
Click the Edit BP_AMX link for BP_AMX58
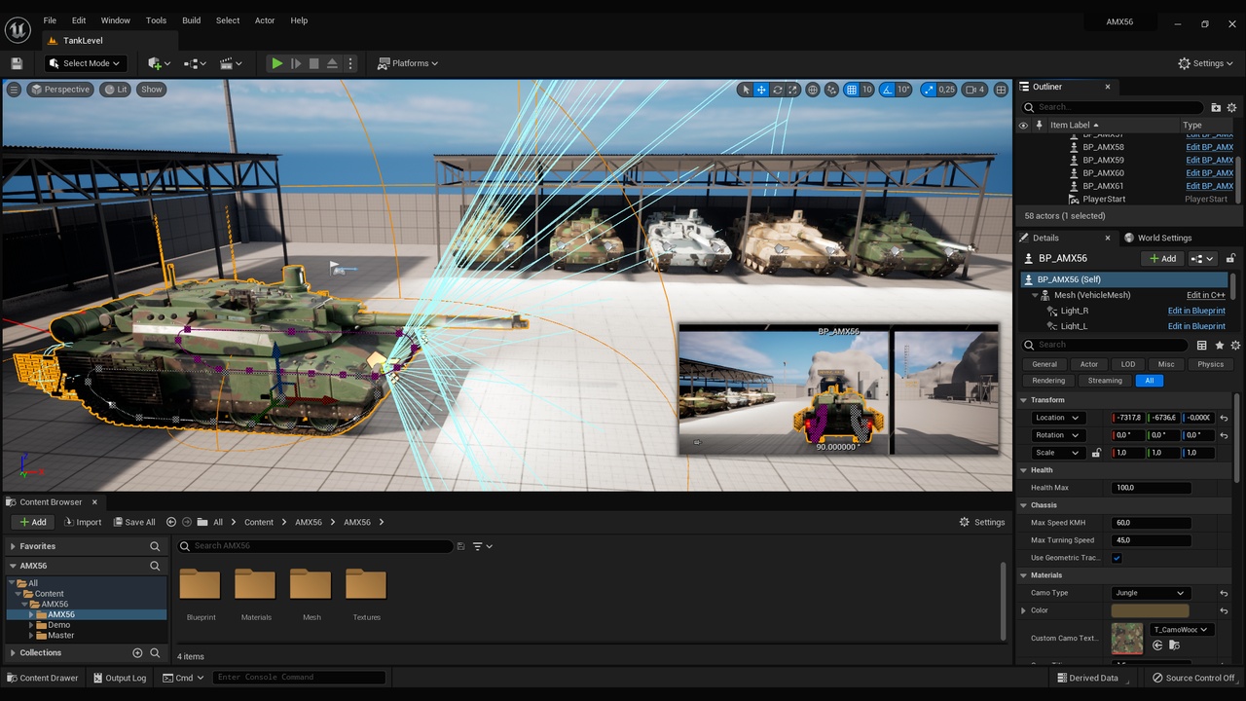1209,147
